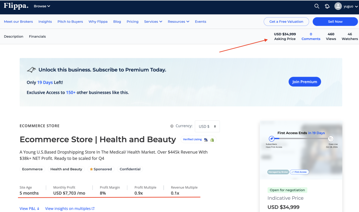Click the Managed by Broker badge

click(278, 172)
